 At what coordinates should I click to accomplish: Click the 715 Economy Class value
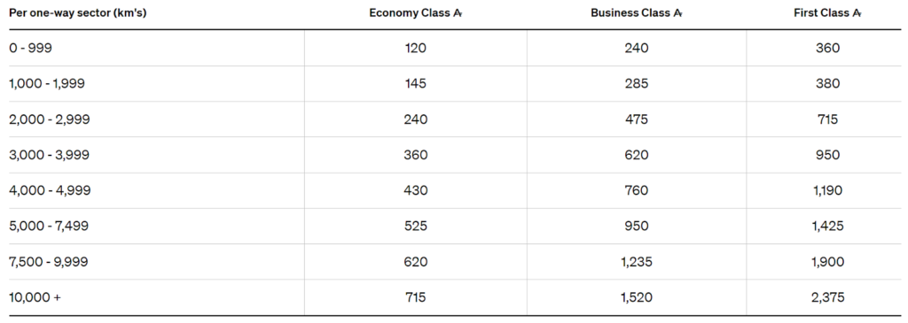point(416,297)
